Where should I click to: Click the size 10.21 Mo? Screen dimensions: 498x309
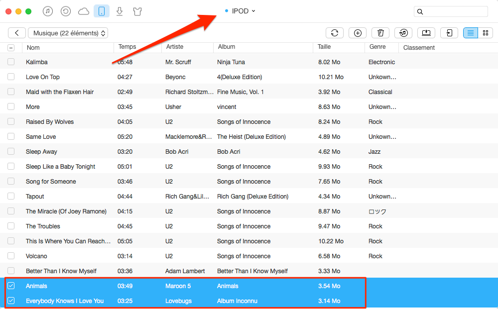(x=331, y=77)
